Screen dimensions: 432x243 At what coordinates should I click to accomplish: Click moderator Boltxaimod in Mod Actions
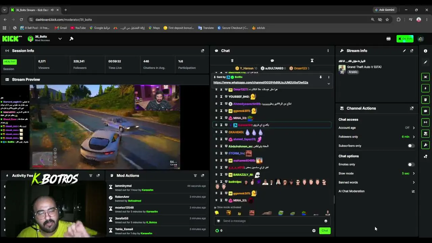[x=135, y=201]
